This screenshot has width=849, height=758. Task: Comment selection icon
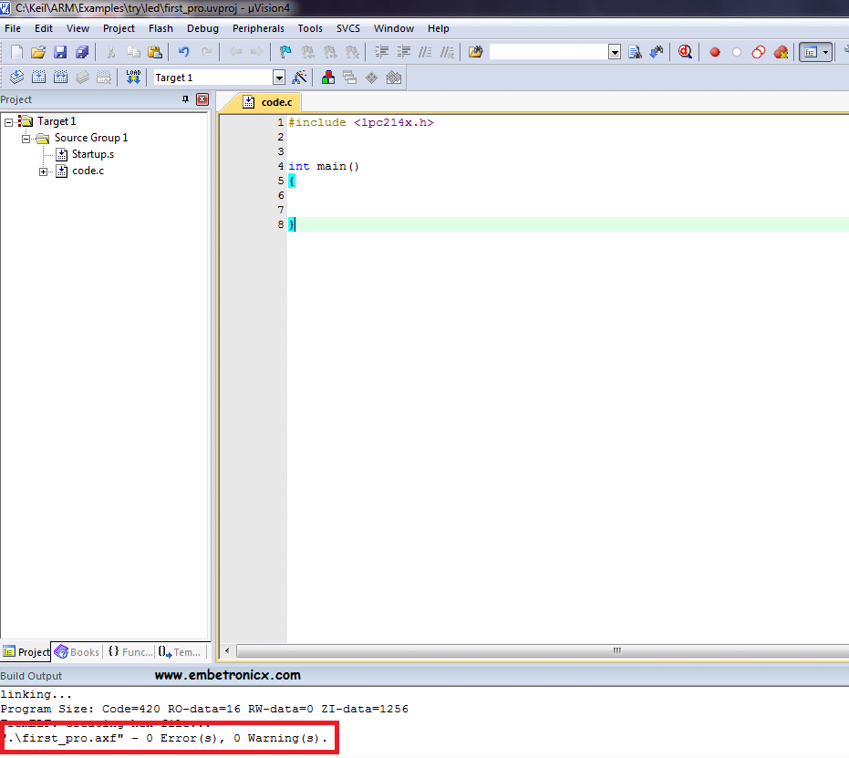425,52
